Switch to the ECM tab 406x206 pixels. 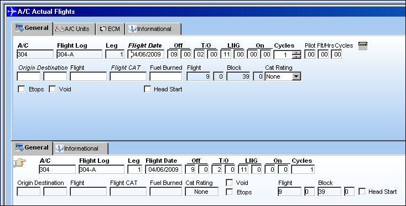pos(110,29)
